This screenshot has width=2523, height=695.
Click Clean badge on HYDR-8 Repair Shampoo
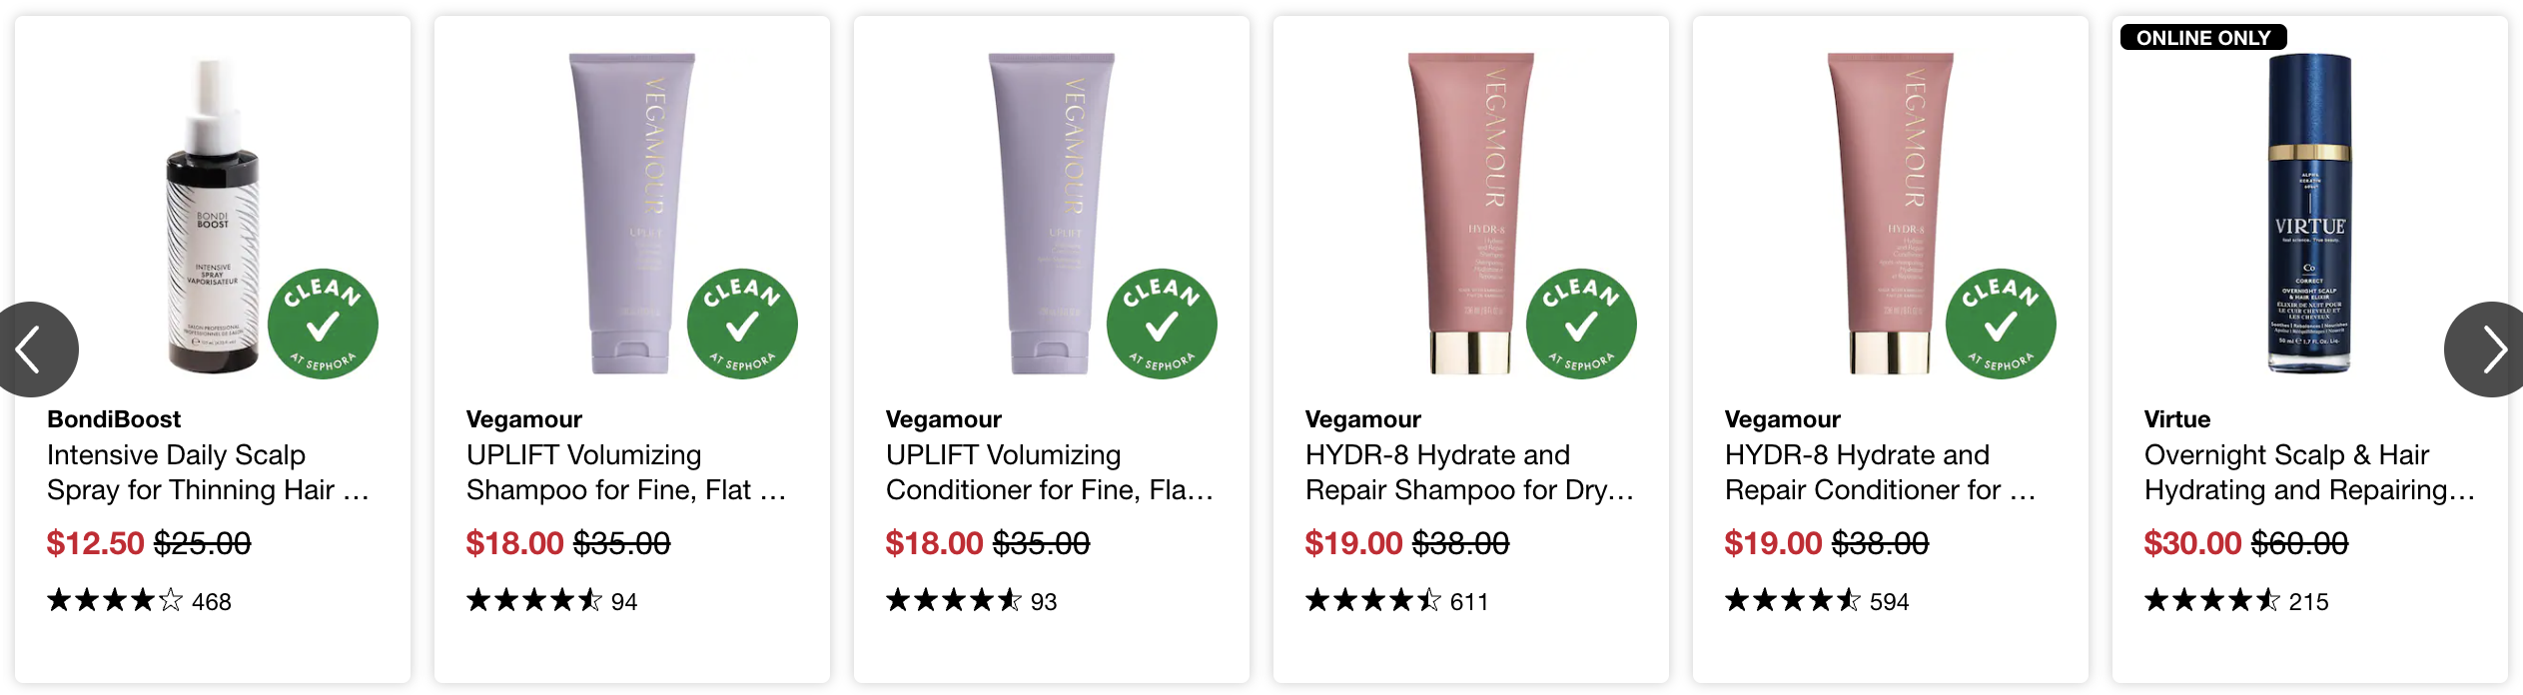coord(1581,324)
